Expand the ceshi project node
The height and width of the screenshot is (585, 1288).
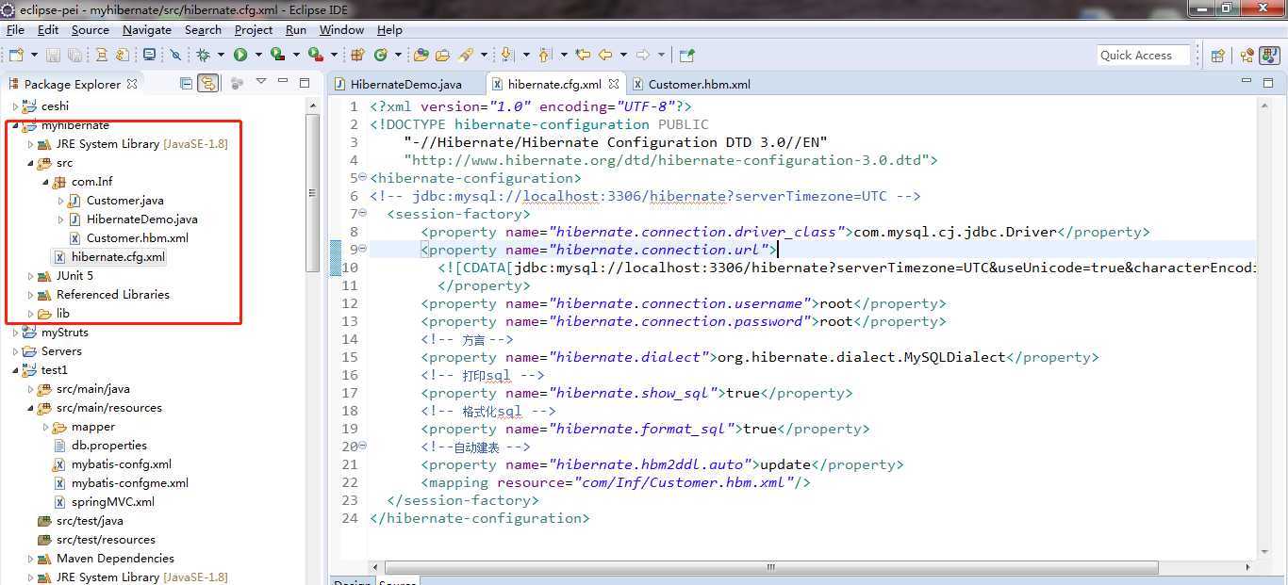[x=15, y=106]
